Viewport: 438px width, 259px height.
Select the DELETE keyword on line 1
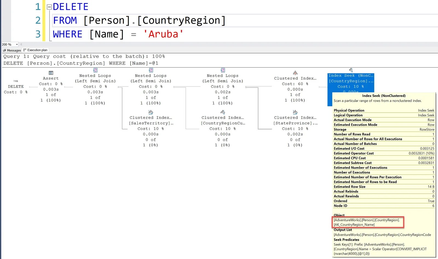tap(70, 7)
